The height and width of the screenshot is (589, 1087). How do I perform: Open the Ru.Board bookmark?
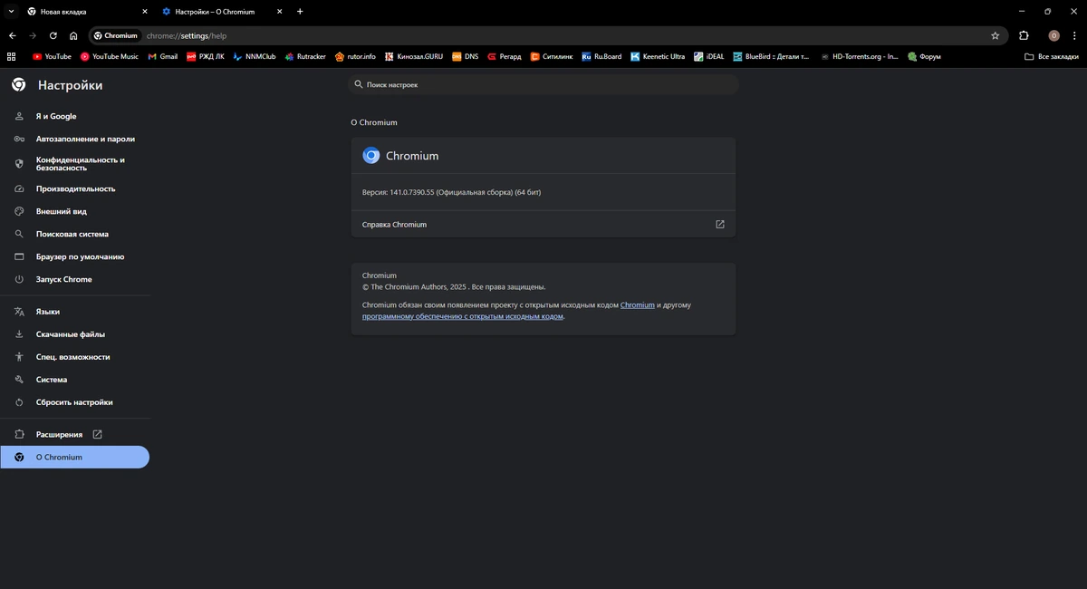click(601, 56)
